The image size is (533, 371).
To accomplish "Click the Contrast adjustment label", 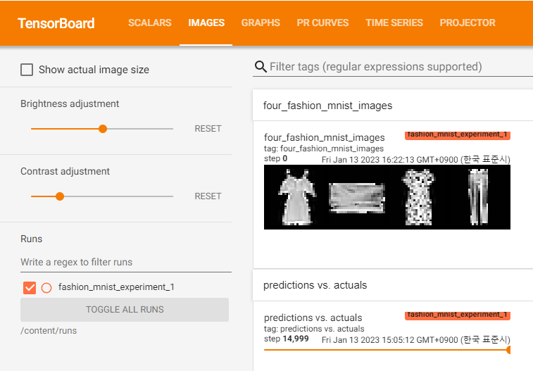I will pos(65,171).
